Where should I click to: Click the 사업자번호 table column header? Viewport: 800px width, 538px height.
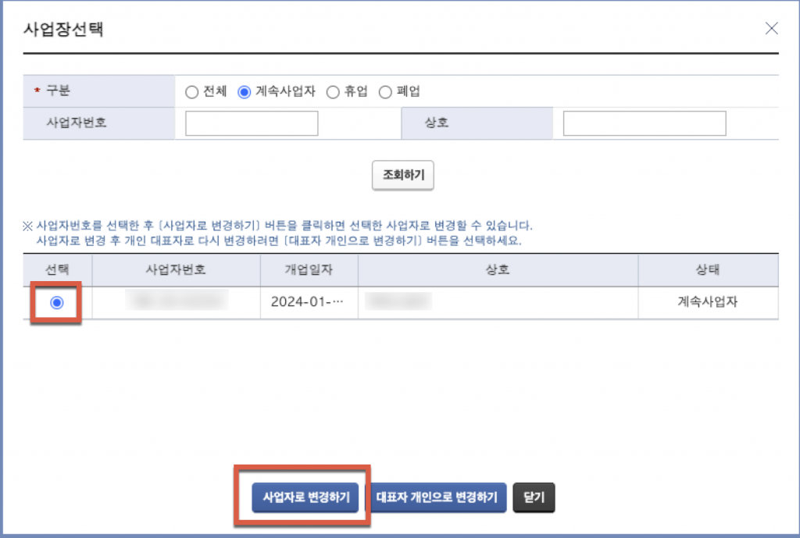(176, 269)
